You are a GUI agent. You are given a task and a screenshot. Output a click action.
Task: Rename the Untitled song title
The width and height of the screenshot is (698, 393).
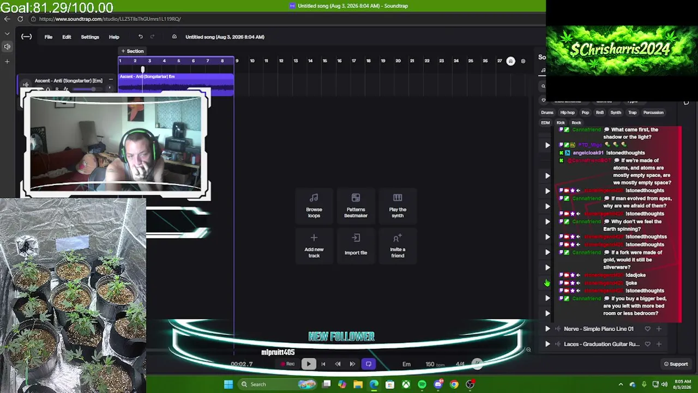coord(225,37)
